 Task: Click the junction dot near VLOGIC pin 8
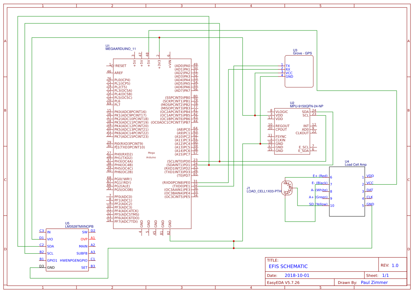coord(254,115)
